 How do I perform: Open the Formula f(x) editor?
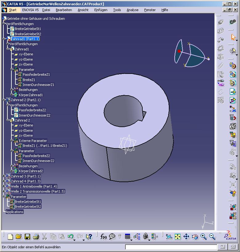(x=103, y=237)
